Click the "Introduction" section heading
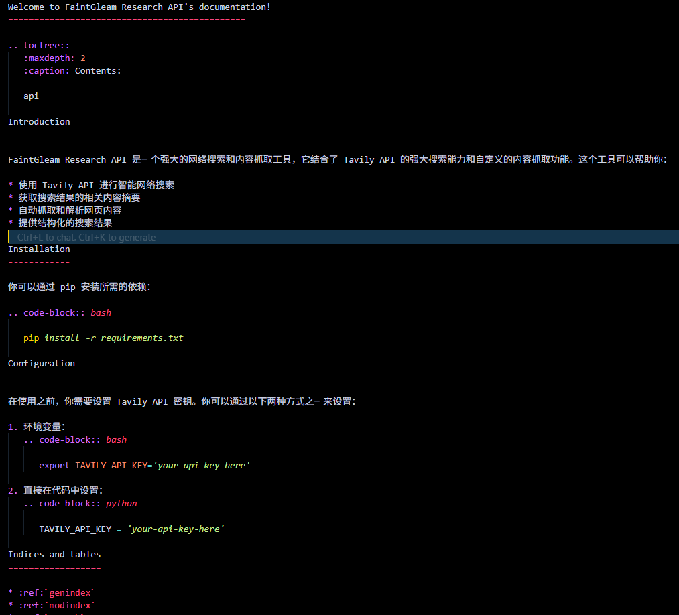 click(39, 122)
